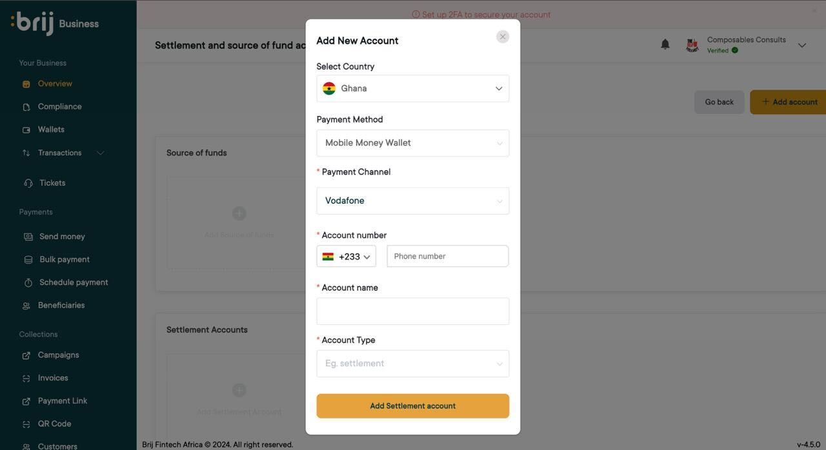The width and height of the screenshot is (826, 450).
Task: Expand the Transactions menu chevron
Action: [100, 153]
